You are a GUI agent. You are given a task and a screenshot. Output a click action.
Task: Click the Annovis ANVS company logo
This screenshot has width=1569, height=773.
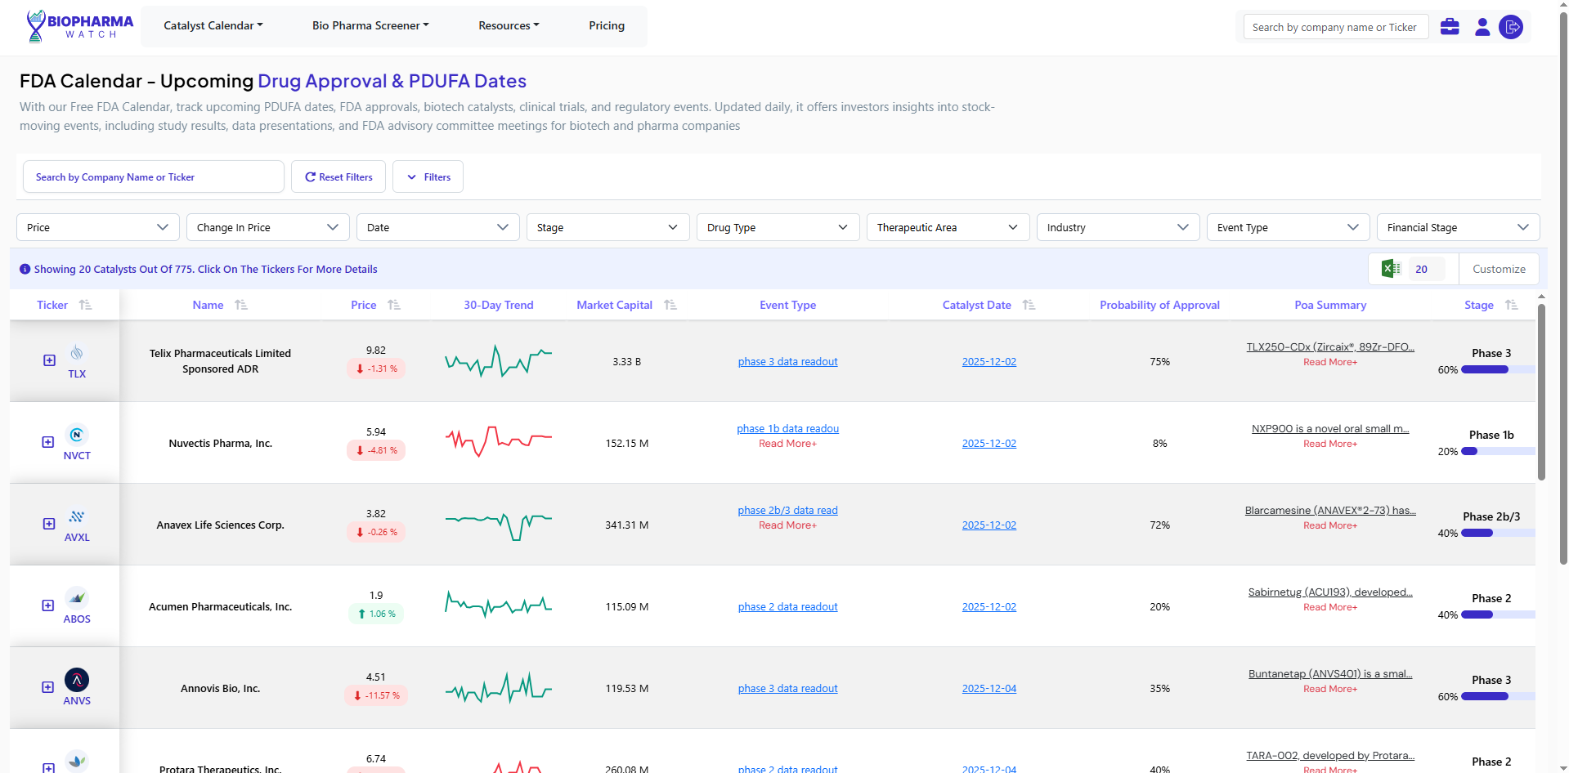pos(77,680)
